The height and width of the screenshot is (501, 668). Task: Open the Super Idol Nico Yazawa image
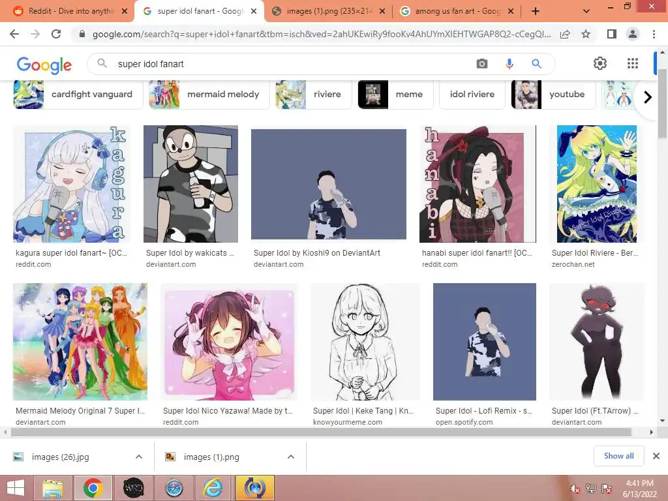click(x=229, y=342)
